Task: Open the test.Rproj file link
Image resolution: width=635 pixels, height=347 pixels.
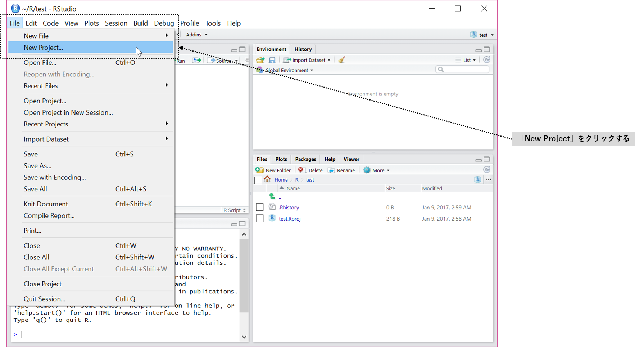Action: [x=290, y=219]
